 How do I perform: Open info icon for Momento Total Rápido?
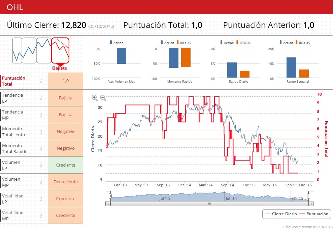click(x=41, y=149)
